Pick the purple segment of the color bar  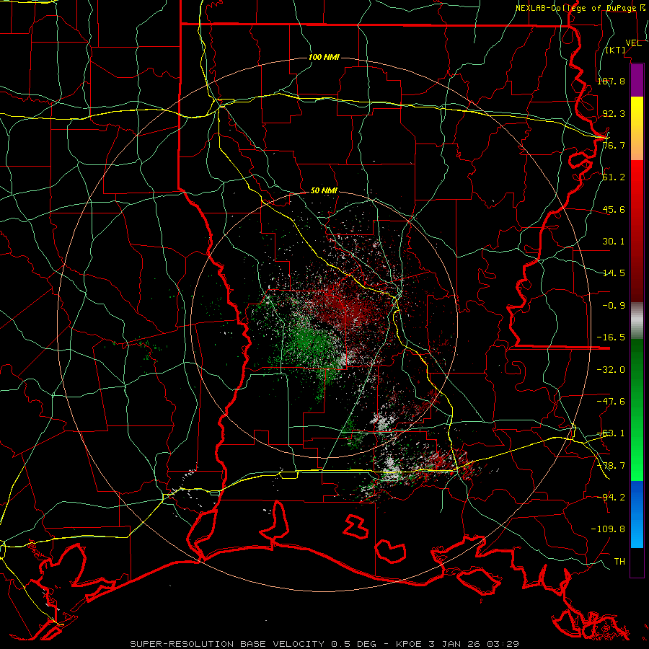click(x=637, y=80)
